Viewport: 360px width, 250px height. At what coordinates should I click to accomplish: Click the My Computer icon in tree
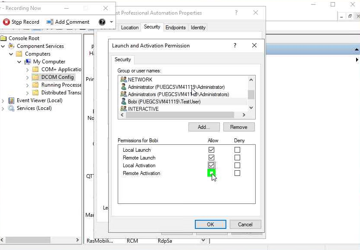click(x=28, y=62)
